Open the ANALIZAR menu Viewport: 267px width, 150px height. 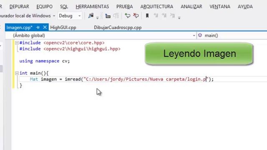[x=191, y=7]
